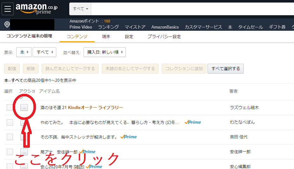This screenshot has height=169, width=294.
Task: Open actions button for 酒のほそ道 21
Action: (x=24, y=107)
